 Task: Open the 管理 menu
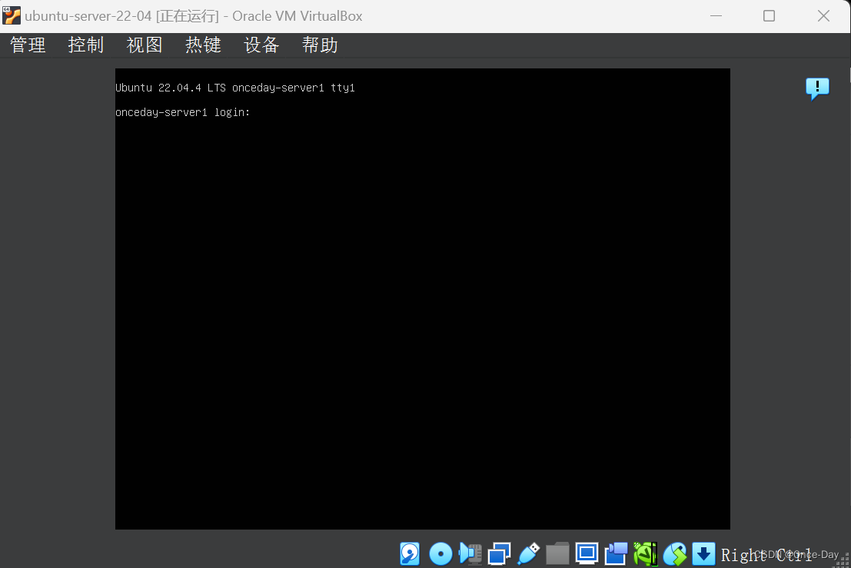pos(28,45)
